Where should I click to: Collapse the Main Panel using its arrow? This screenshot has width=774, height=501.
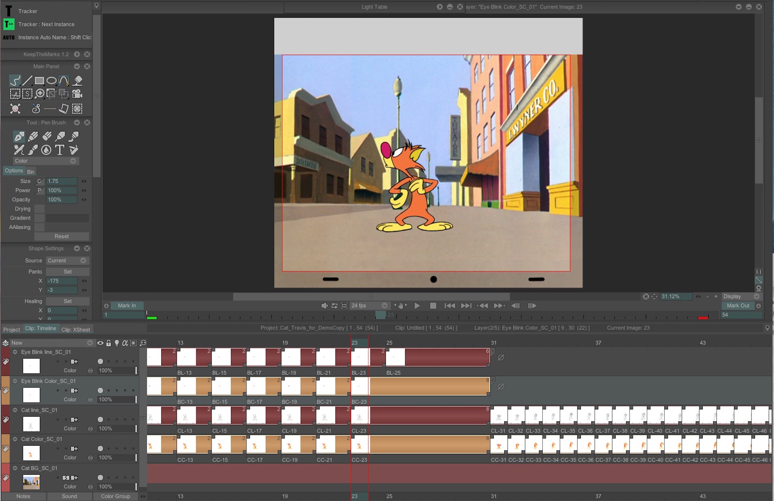(x=77, y=67)
